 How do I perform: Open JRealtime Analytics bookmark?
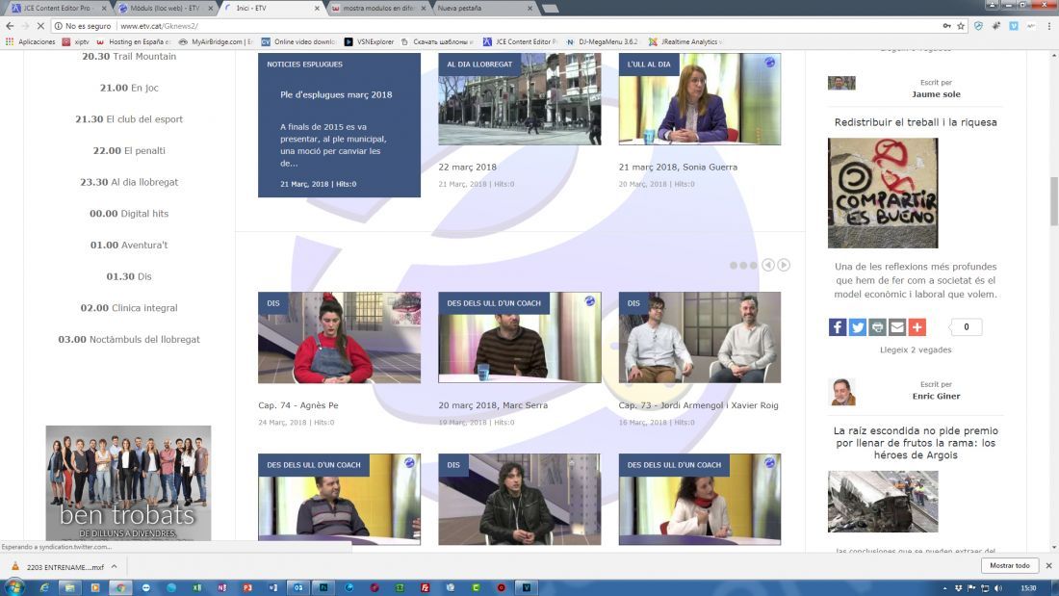684,42
